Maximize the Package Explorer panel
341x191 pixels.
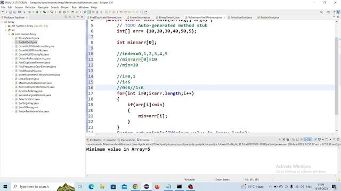[82, 17]
